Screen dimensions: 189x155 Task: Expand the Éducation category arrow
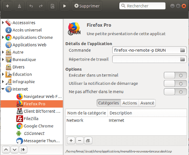[x=3, y=74]
